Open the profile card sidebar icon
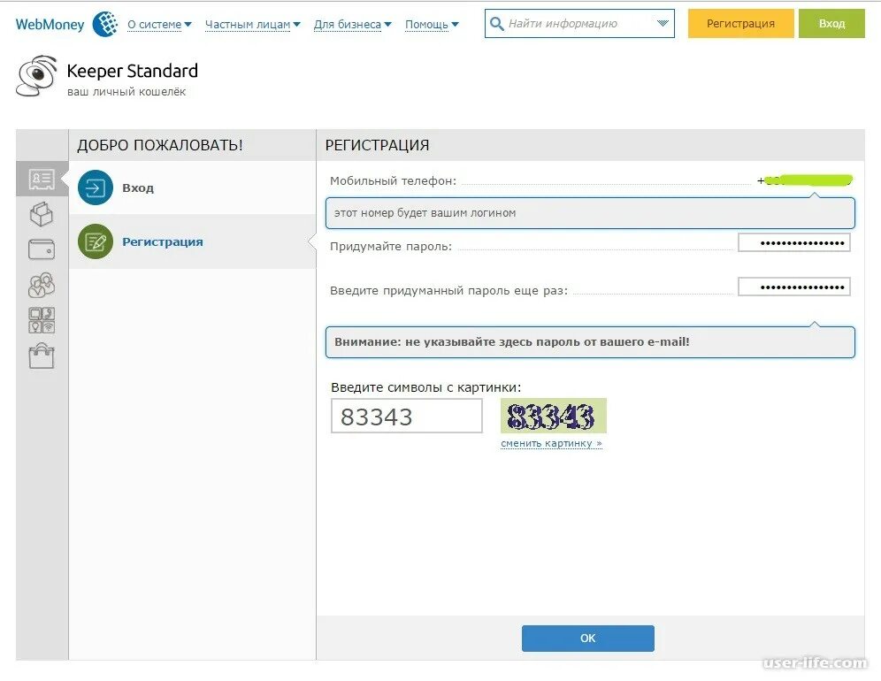Image resolution: width=881 pixels, height=681 pixels. pos(42,180)
